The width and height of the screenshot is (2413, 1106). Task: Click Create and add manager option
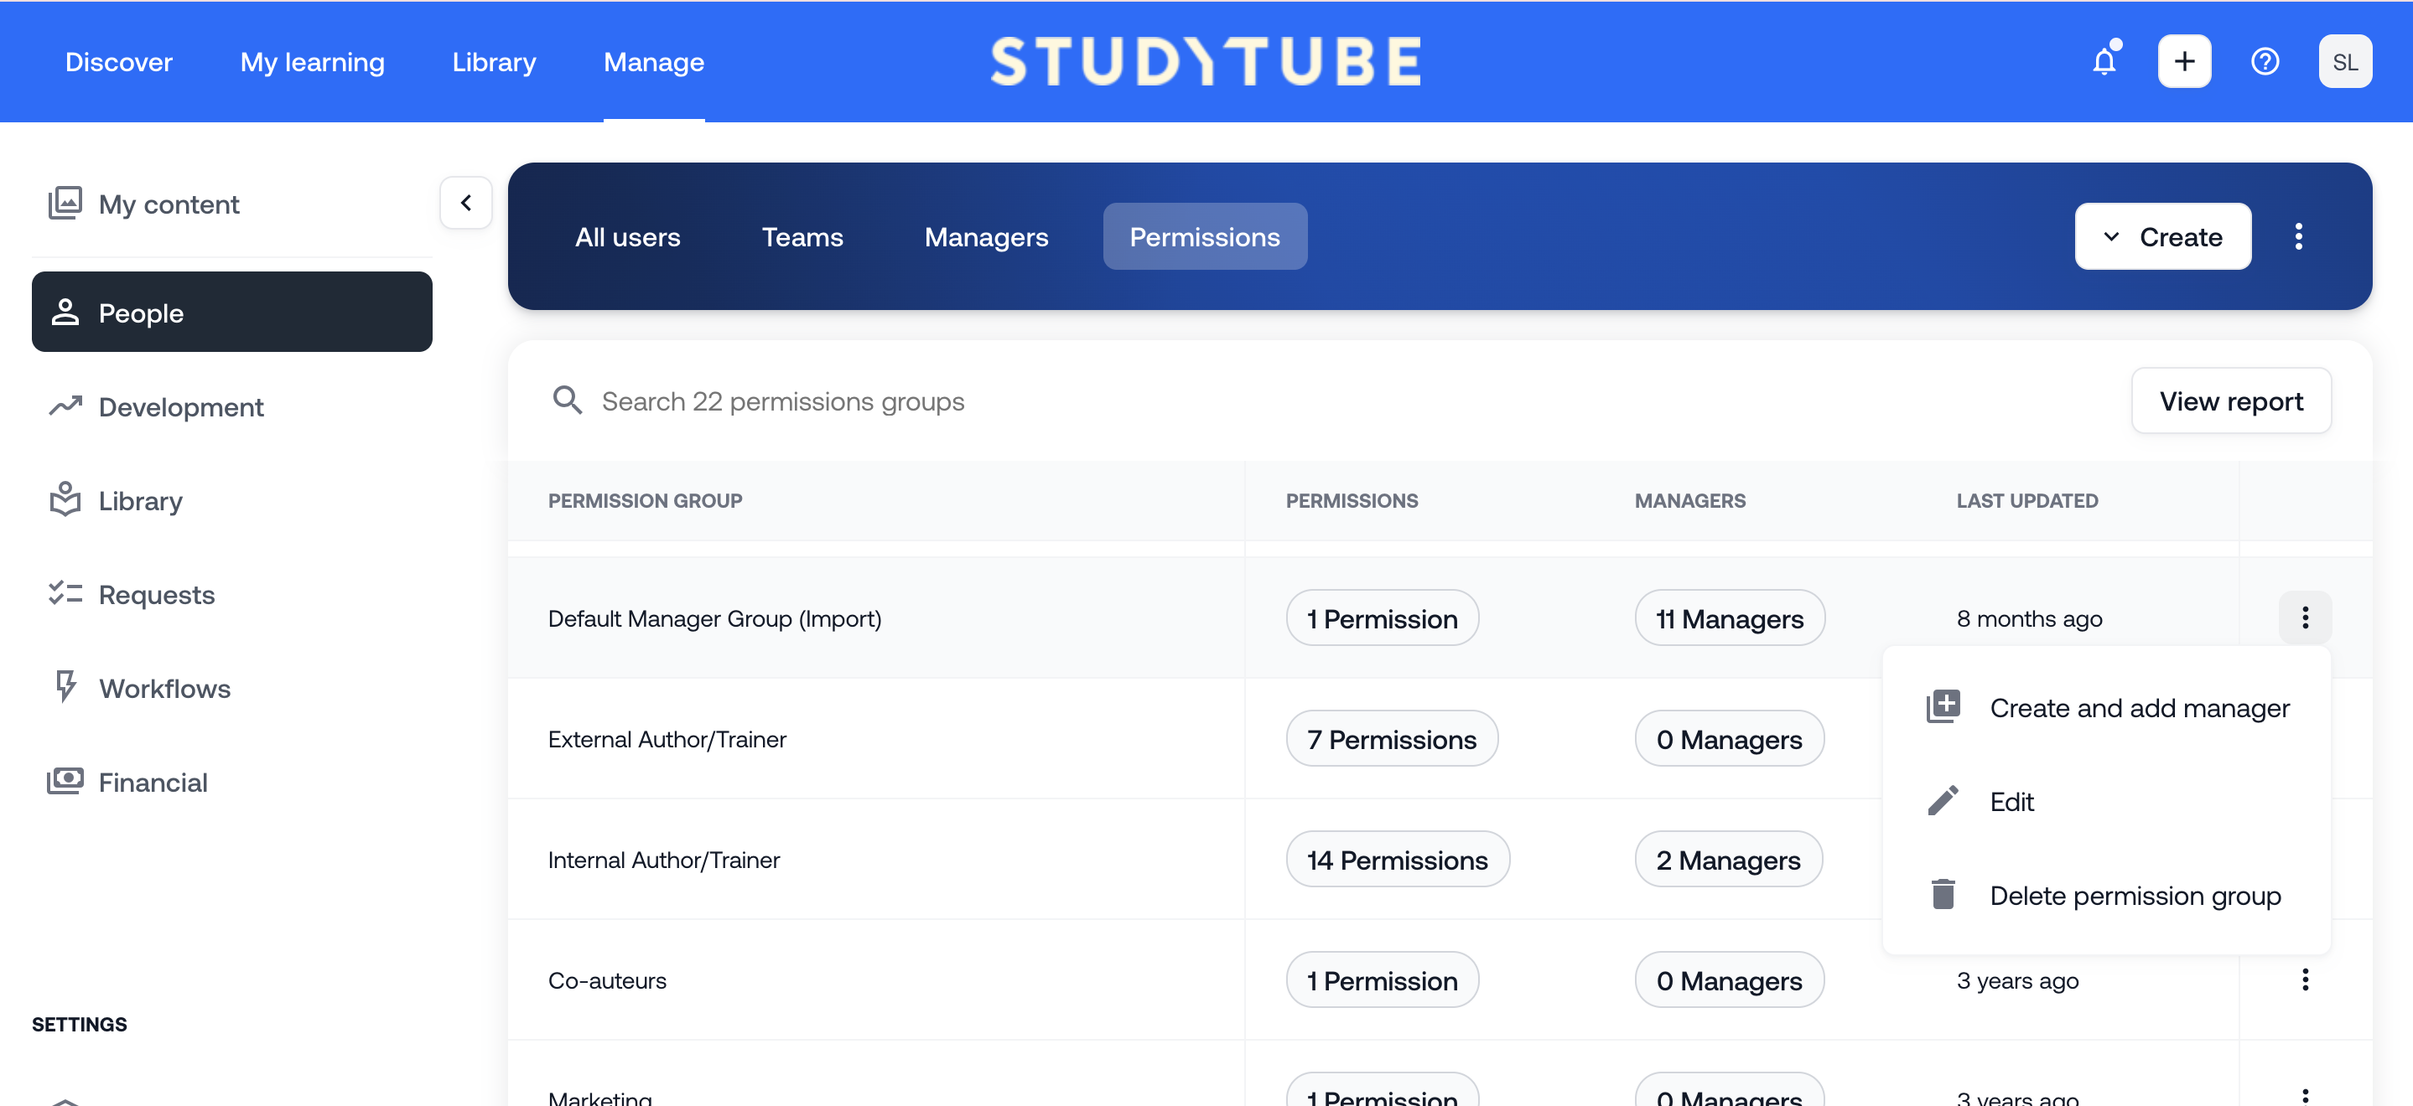point(2139,708)
